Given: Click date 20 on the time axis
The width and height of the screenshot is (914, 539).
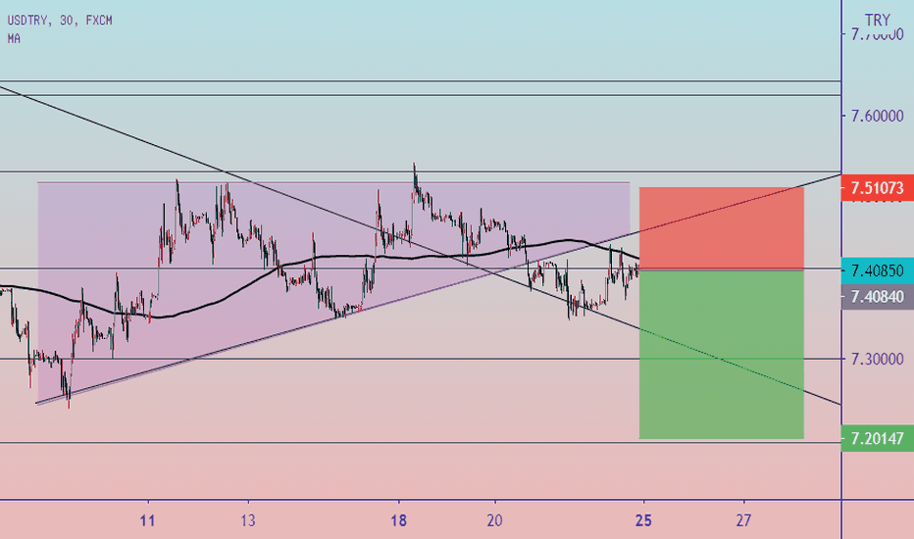Looking at the screenshot, I should point(495,520).
